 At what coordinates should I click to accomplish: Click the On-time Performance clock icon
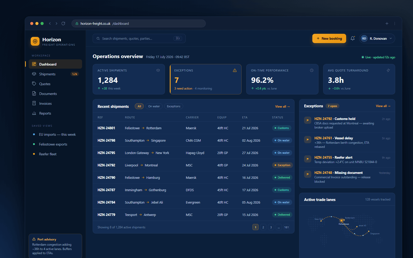tap(312, 70)
